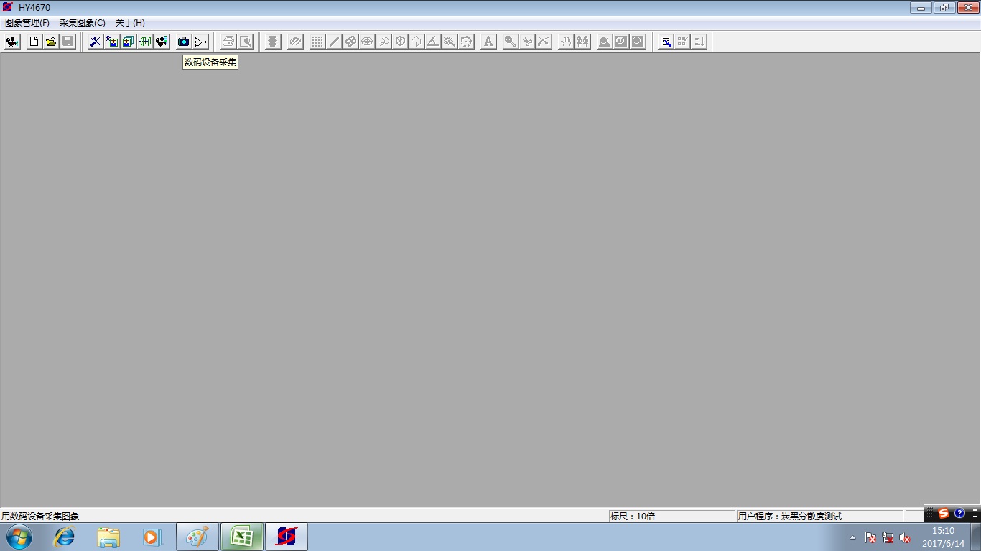
Task: Click the blue pencil edit icon
Action: [x=666, y=42]
